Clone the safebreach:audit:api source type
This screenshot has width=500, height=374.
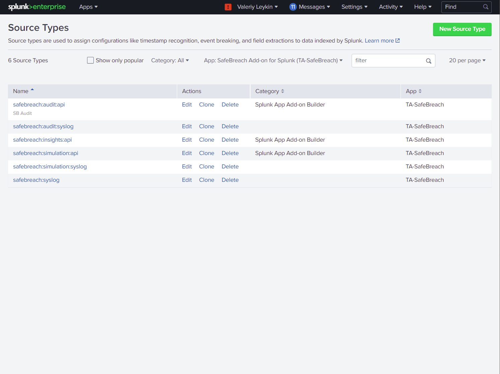(207, 104)
